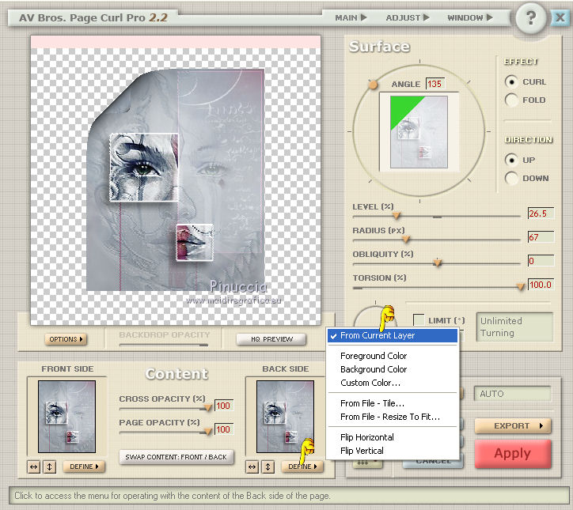Click the BACKDROP OPACITY slider
This screenshot has height=510, width=573.
pos(164,345)
